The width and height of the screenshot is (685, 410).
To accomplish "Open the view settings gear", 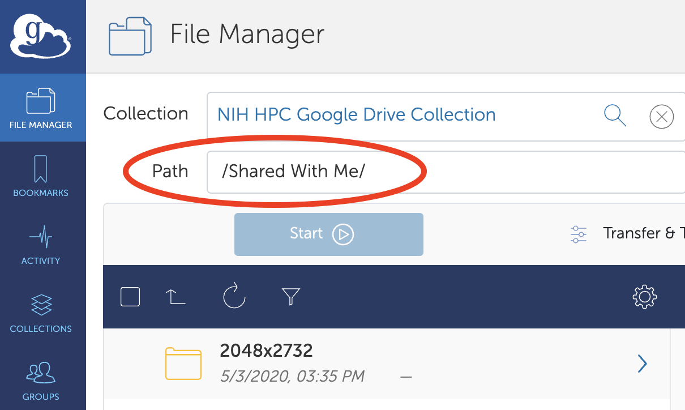I will [x=644, y=296].
